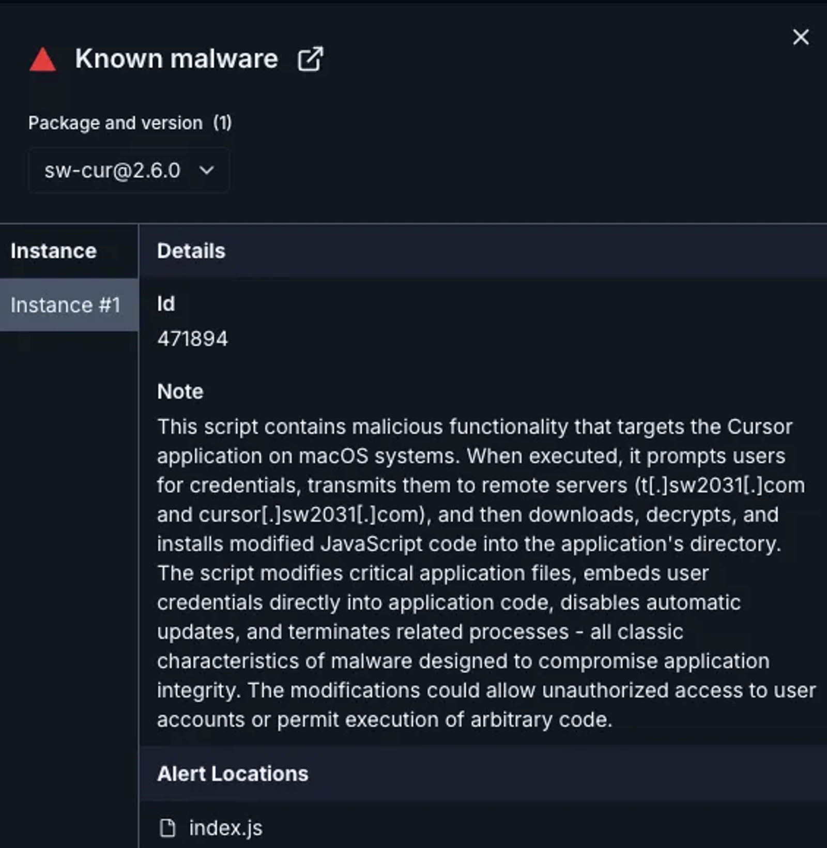
Task: Click the Package and version label
Action: pyautogui.click(x=115, y=123)
